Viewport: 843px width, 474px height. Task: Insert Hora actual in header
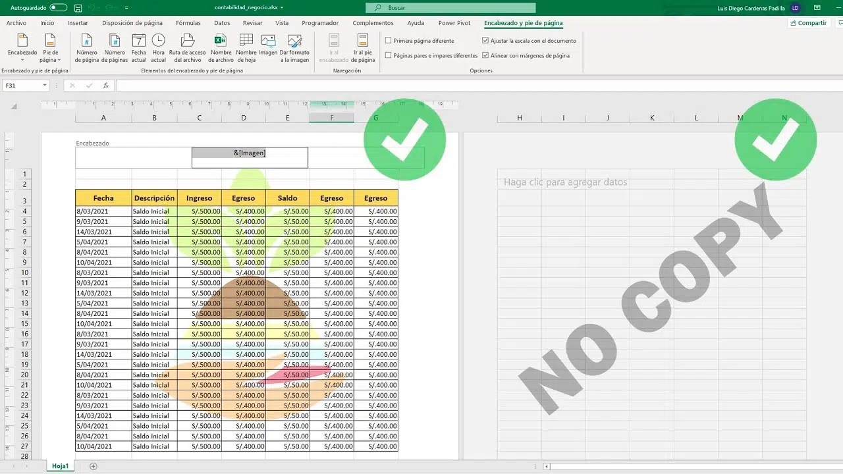click(x=159, y=48)
